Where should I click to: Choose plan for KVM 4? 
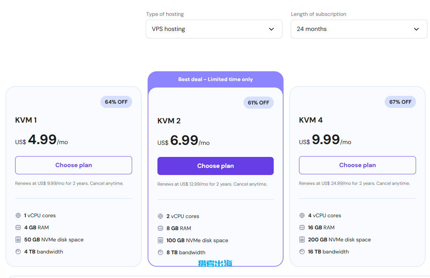358,165
